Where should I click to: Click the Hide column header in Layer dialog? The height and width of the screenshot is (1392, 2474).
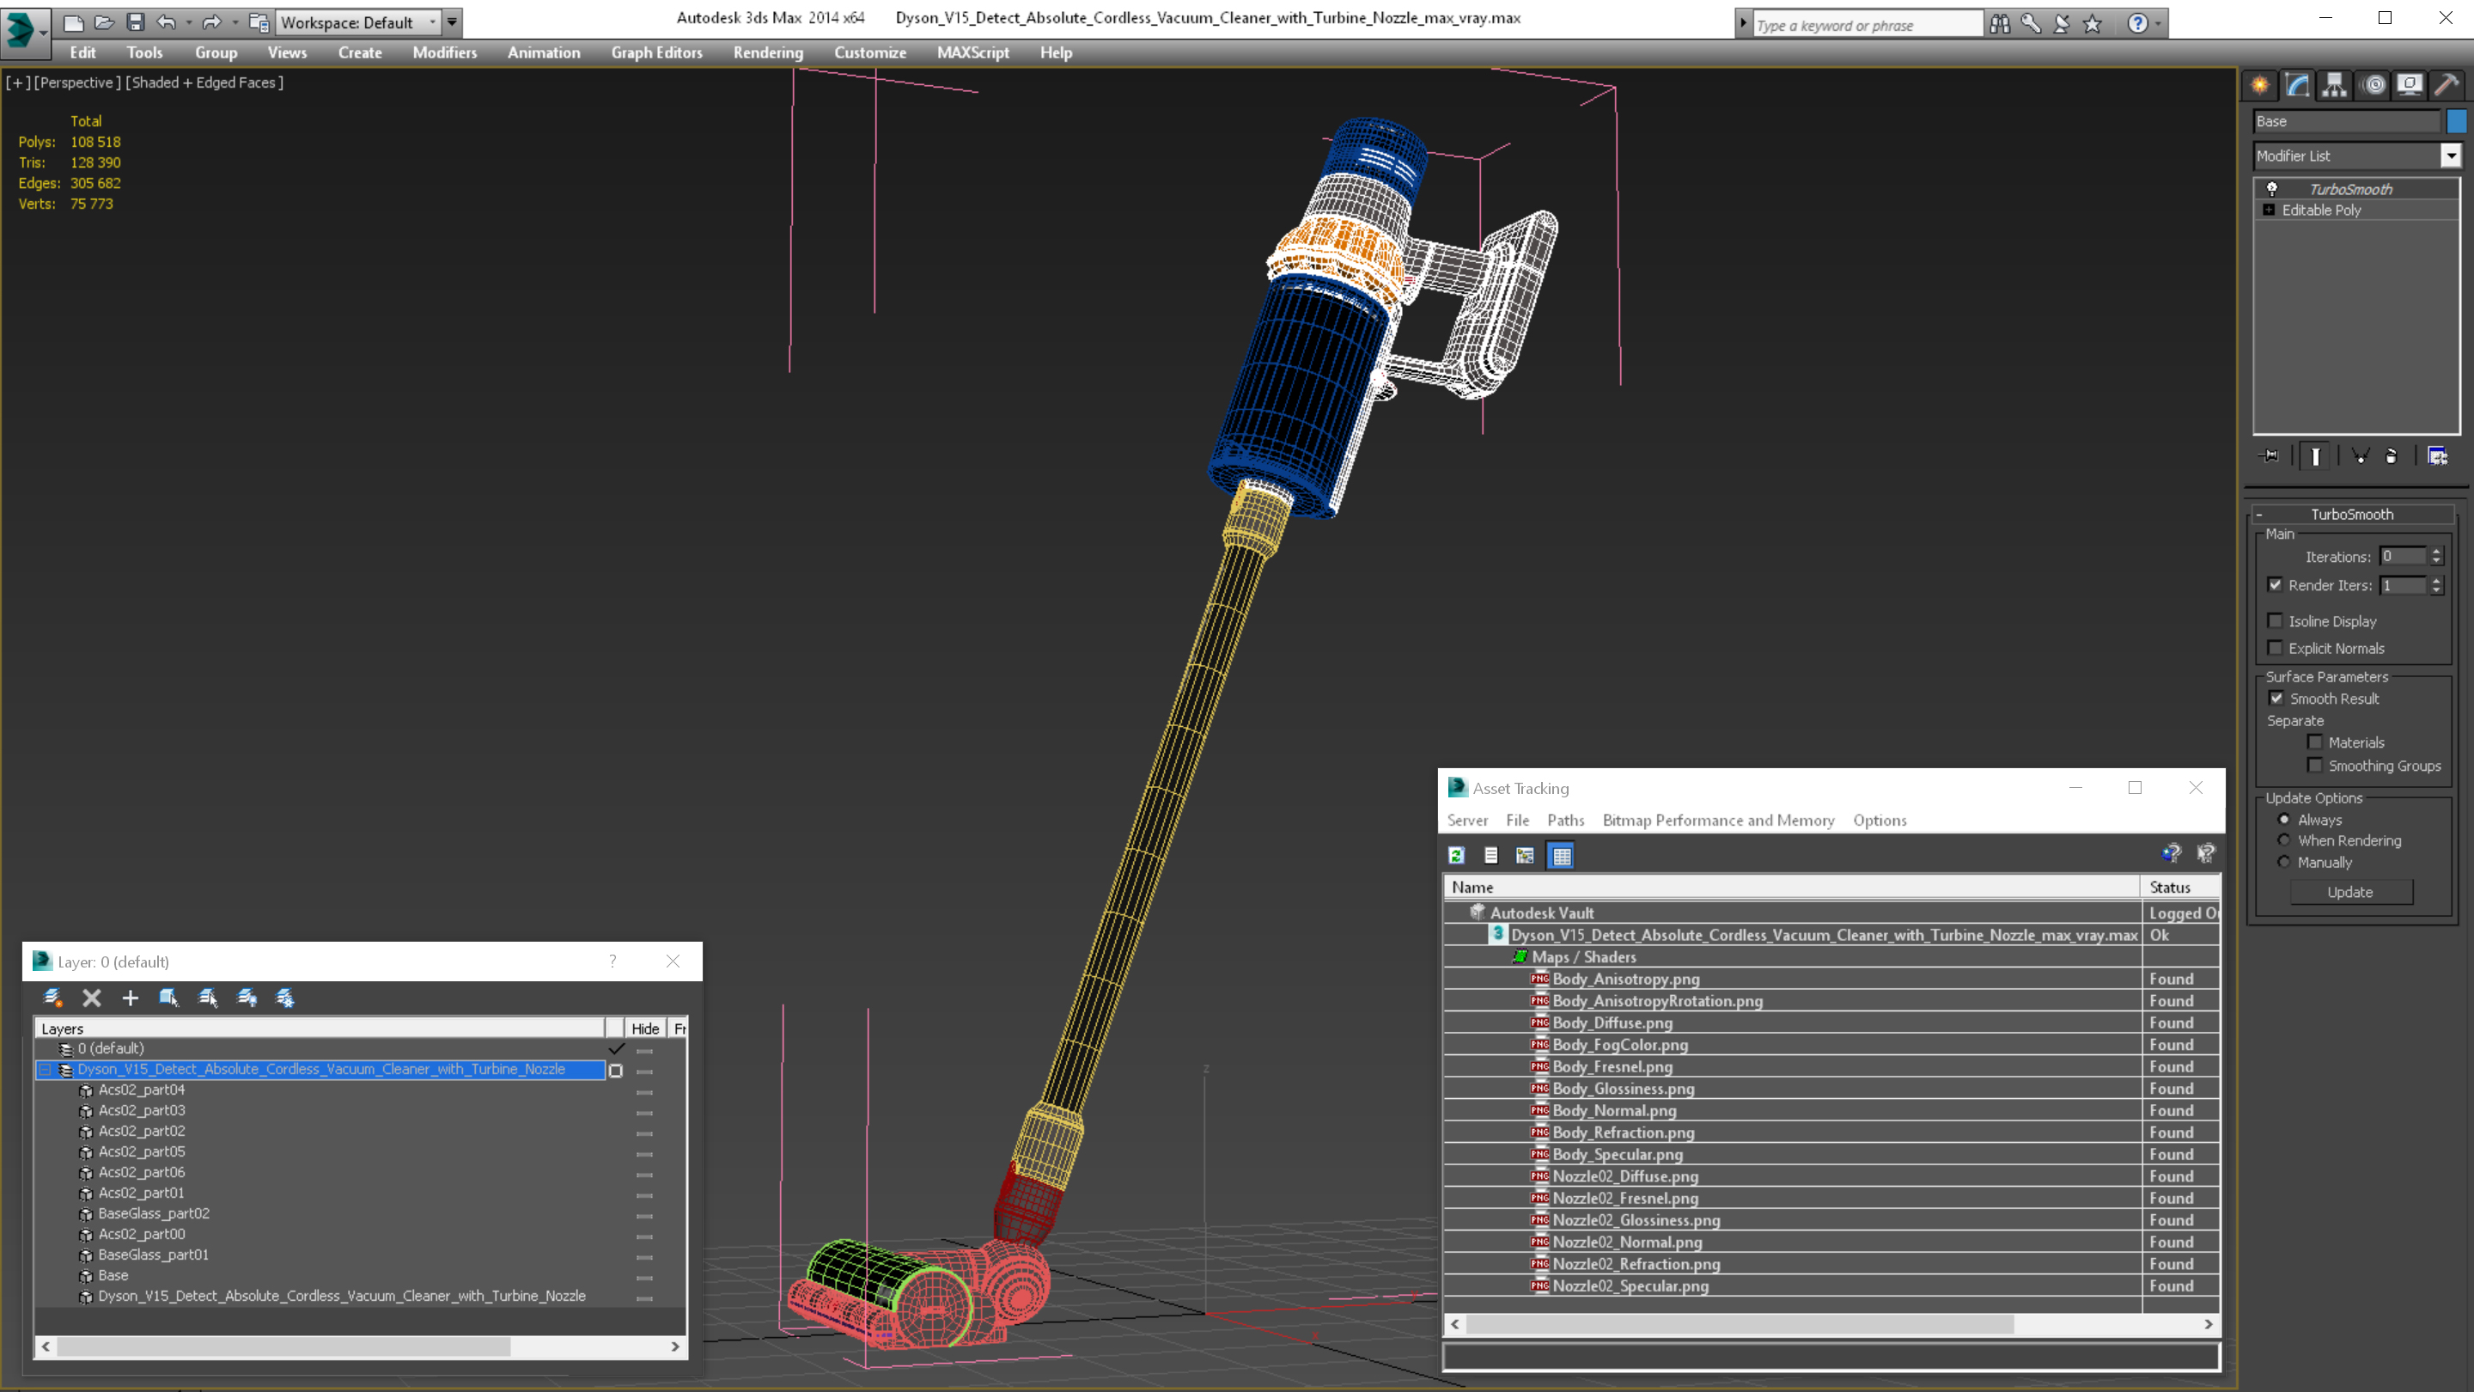tap(644, 1028)
